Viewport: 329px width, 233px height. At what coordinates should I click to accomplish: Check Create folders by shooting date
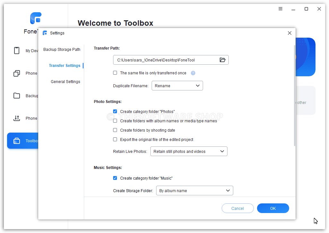(x=115, y=130)
